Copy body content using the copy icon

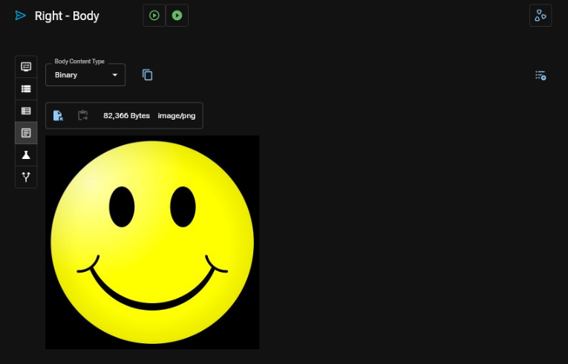tap(147, 75)
